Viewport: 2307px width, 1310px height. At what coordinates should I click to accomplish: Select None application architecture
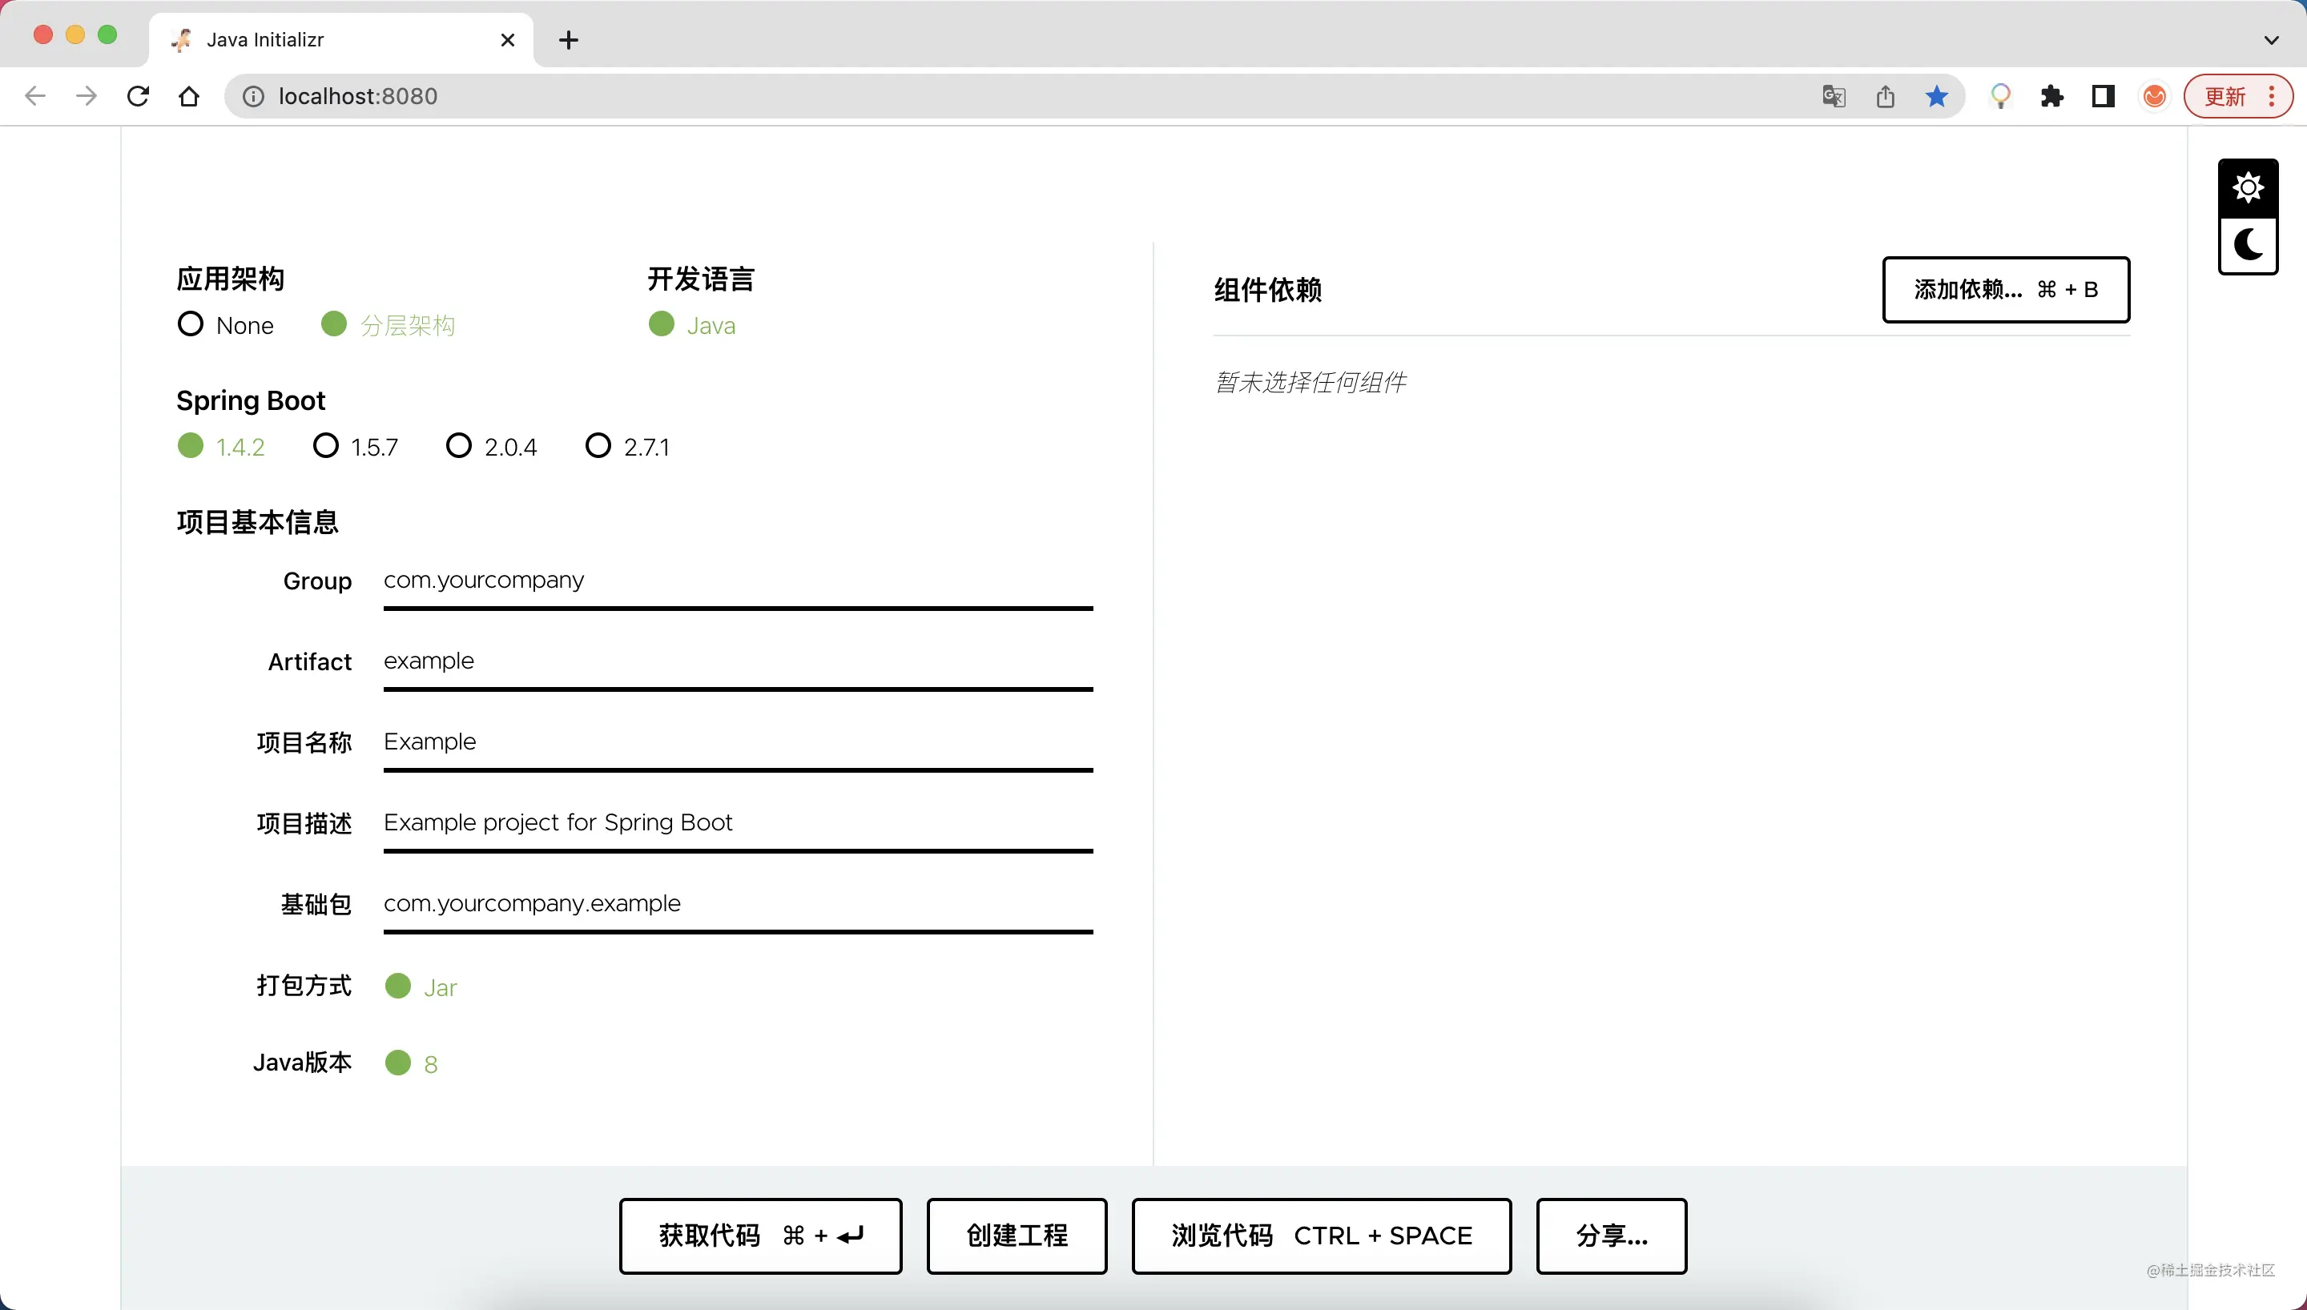coord(226,325)
